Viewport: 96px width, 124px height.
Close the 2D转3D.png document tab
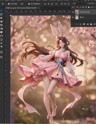(39, 8)
